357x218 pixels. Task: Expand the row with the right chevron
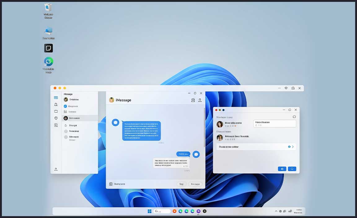(293, 147)
